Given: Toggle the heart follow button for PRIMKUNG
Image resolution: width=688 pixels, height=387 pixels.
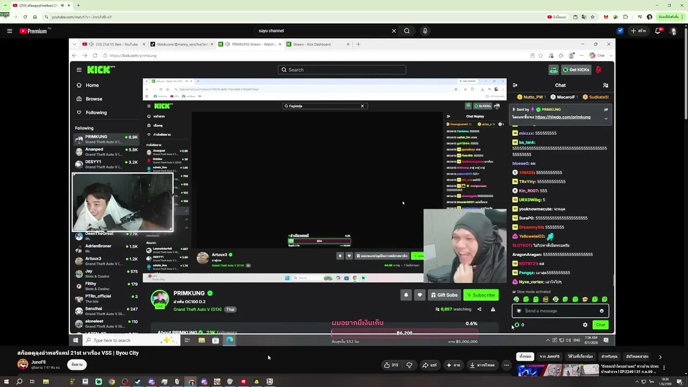Looking at the screenshot, I should tap(420, 295).
